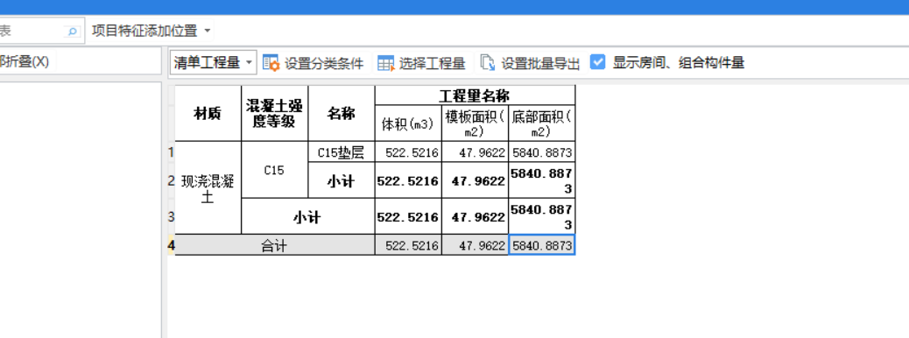Select the 名称 column header
The width and height of the screenshot is (909, 338).
tap(342, 114)
